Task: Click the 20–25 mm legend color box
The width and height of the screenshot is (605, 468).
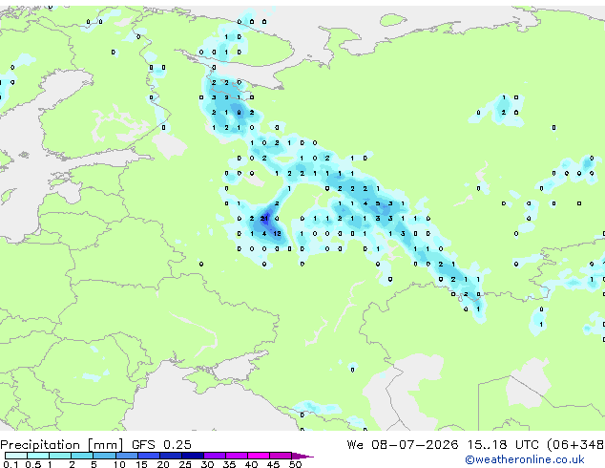Action: point(170,456)
